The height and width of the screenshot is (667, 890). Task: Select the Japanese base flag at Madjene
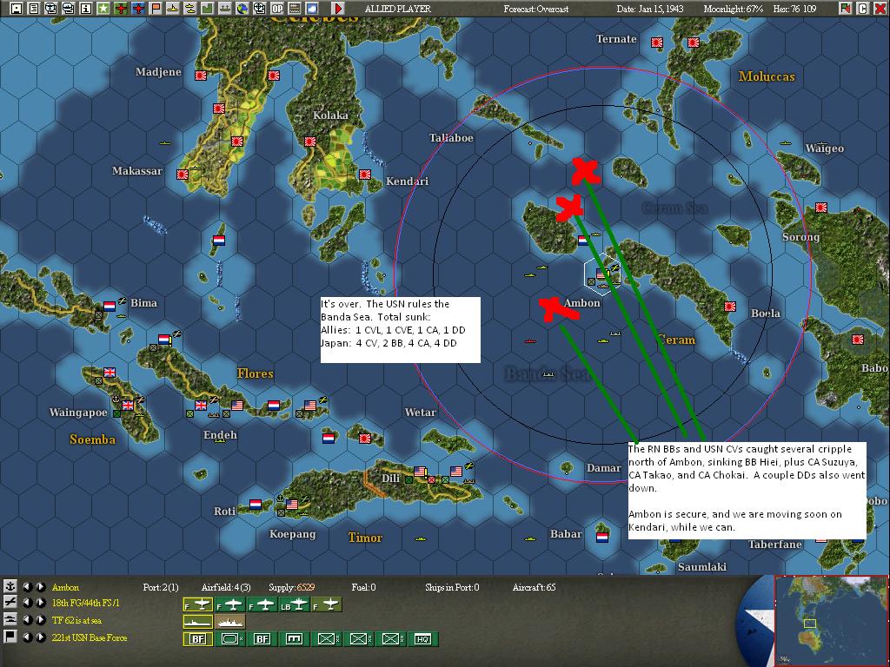201,75
